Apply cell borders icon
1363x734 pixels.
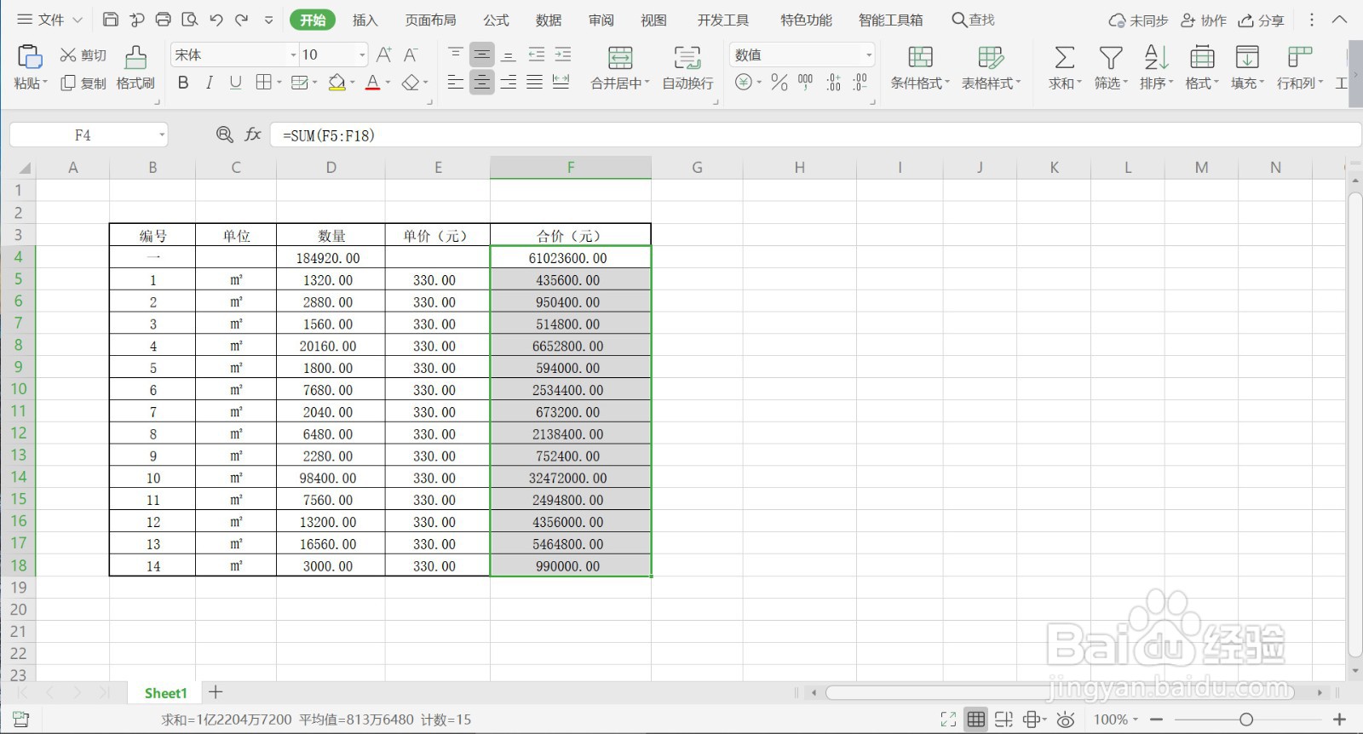[264, 83]
